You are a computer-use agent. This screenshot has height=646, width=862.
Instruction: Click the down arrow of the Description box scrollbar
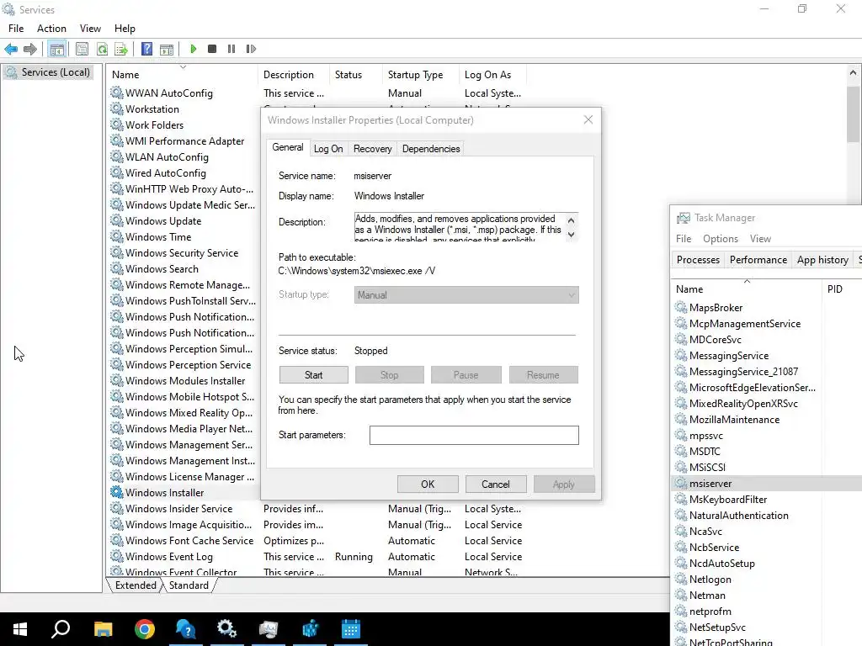(x=572, y=236)
